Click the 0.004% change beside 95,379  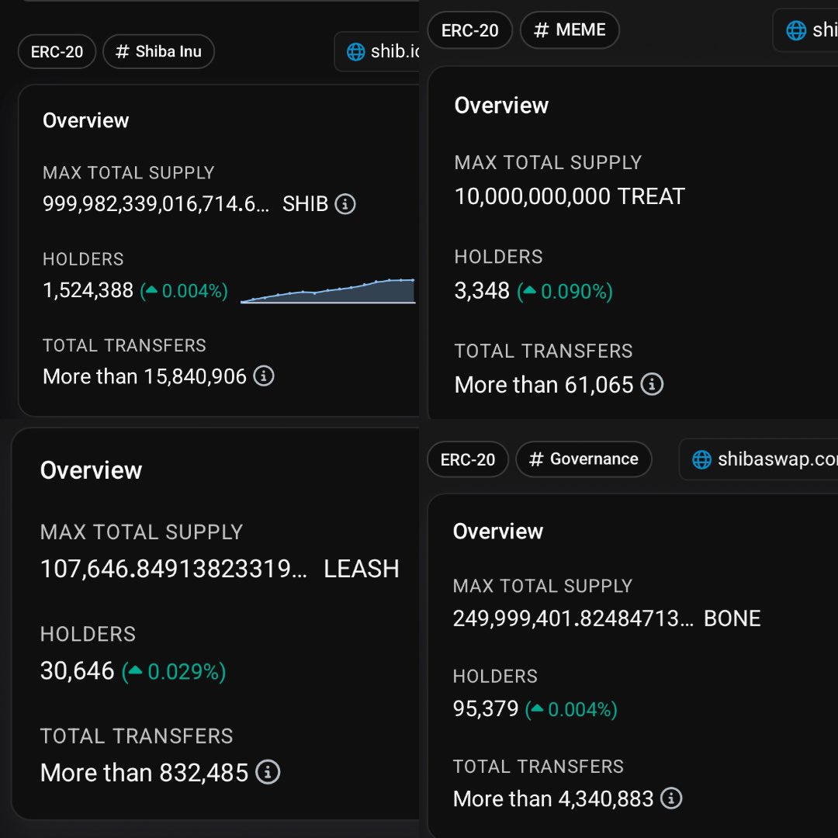point(571,709)
